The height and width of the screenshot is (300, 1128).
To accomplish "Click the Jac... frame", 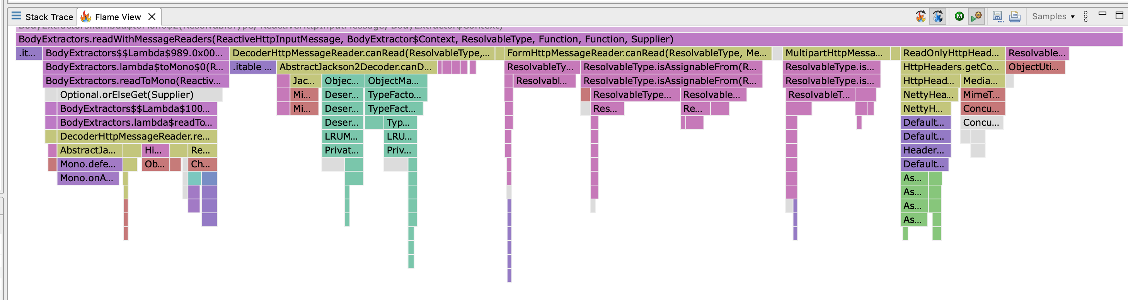I will [x=305, y=81].
